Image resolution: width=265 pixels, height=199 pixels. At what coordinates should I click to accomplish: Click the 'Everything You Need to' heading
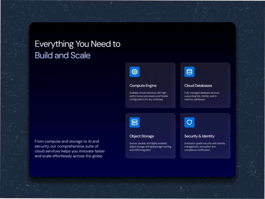pyautogui.click(x=77, y=44)
